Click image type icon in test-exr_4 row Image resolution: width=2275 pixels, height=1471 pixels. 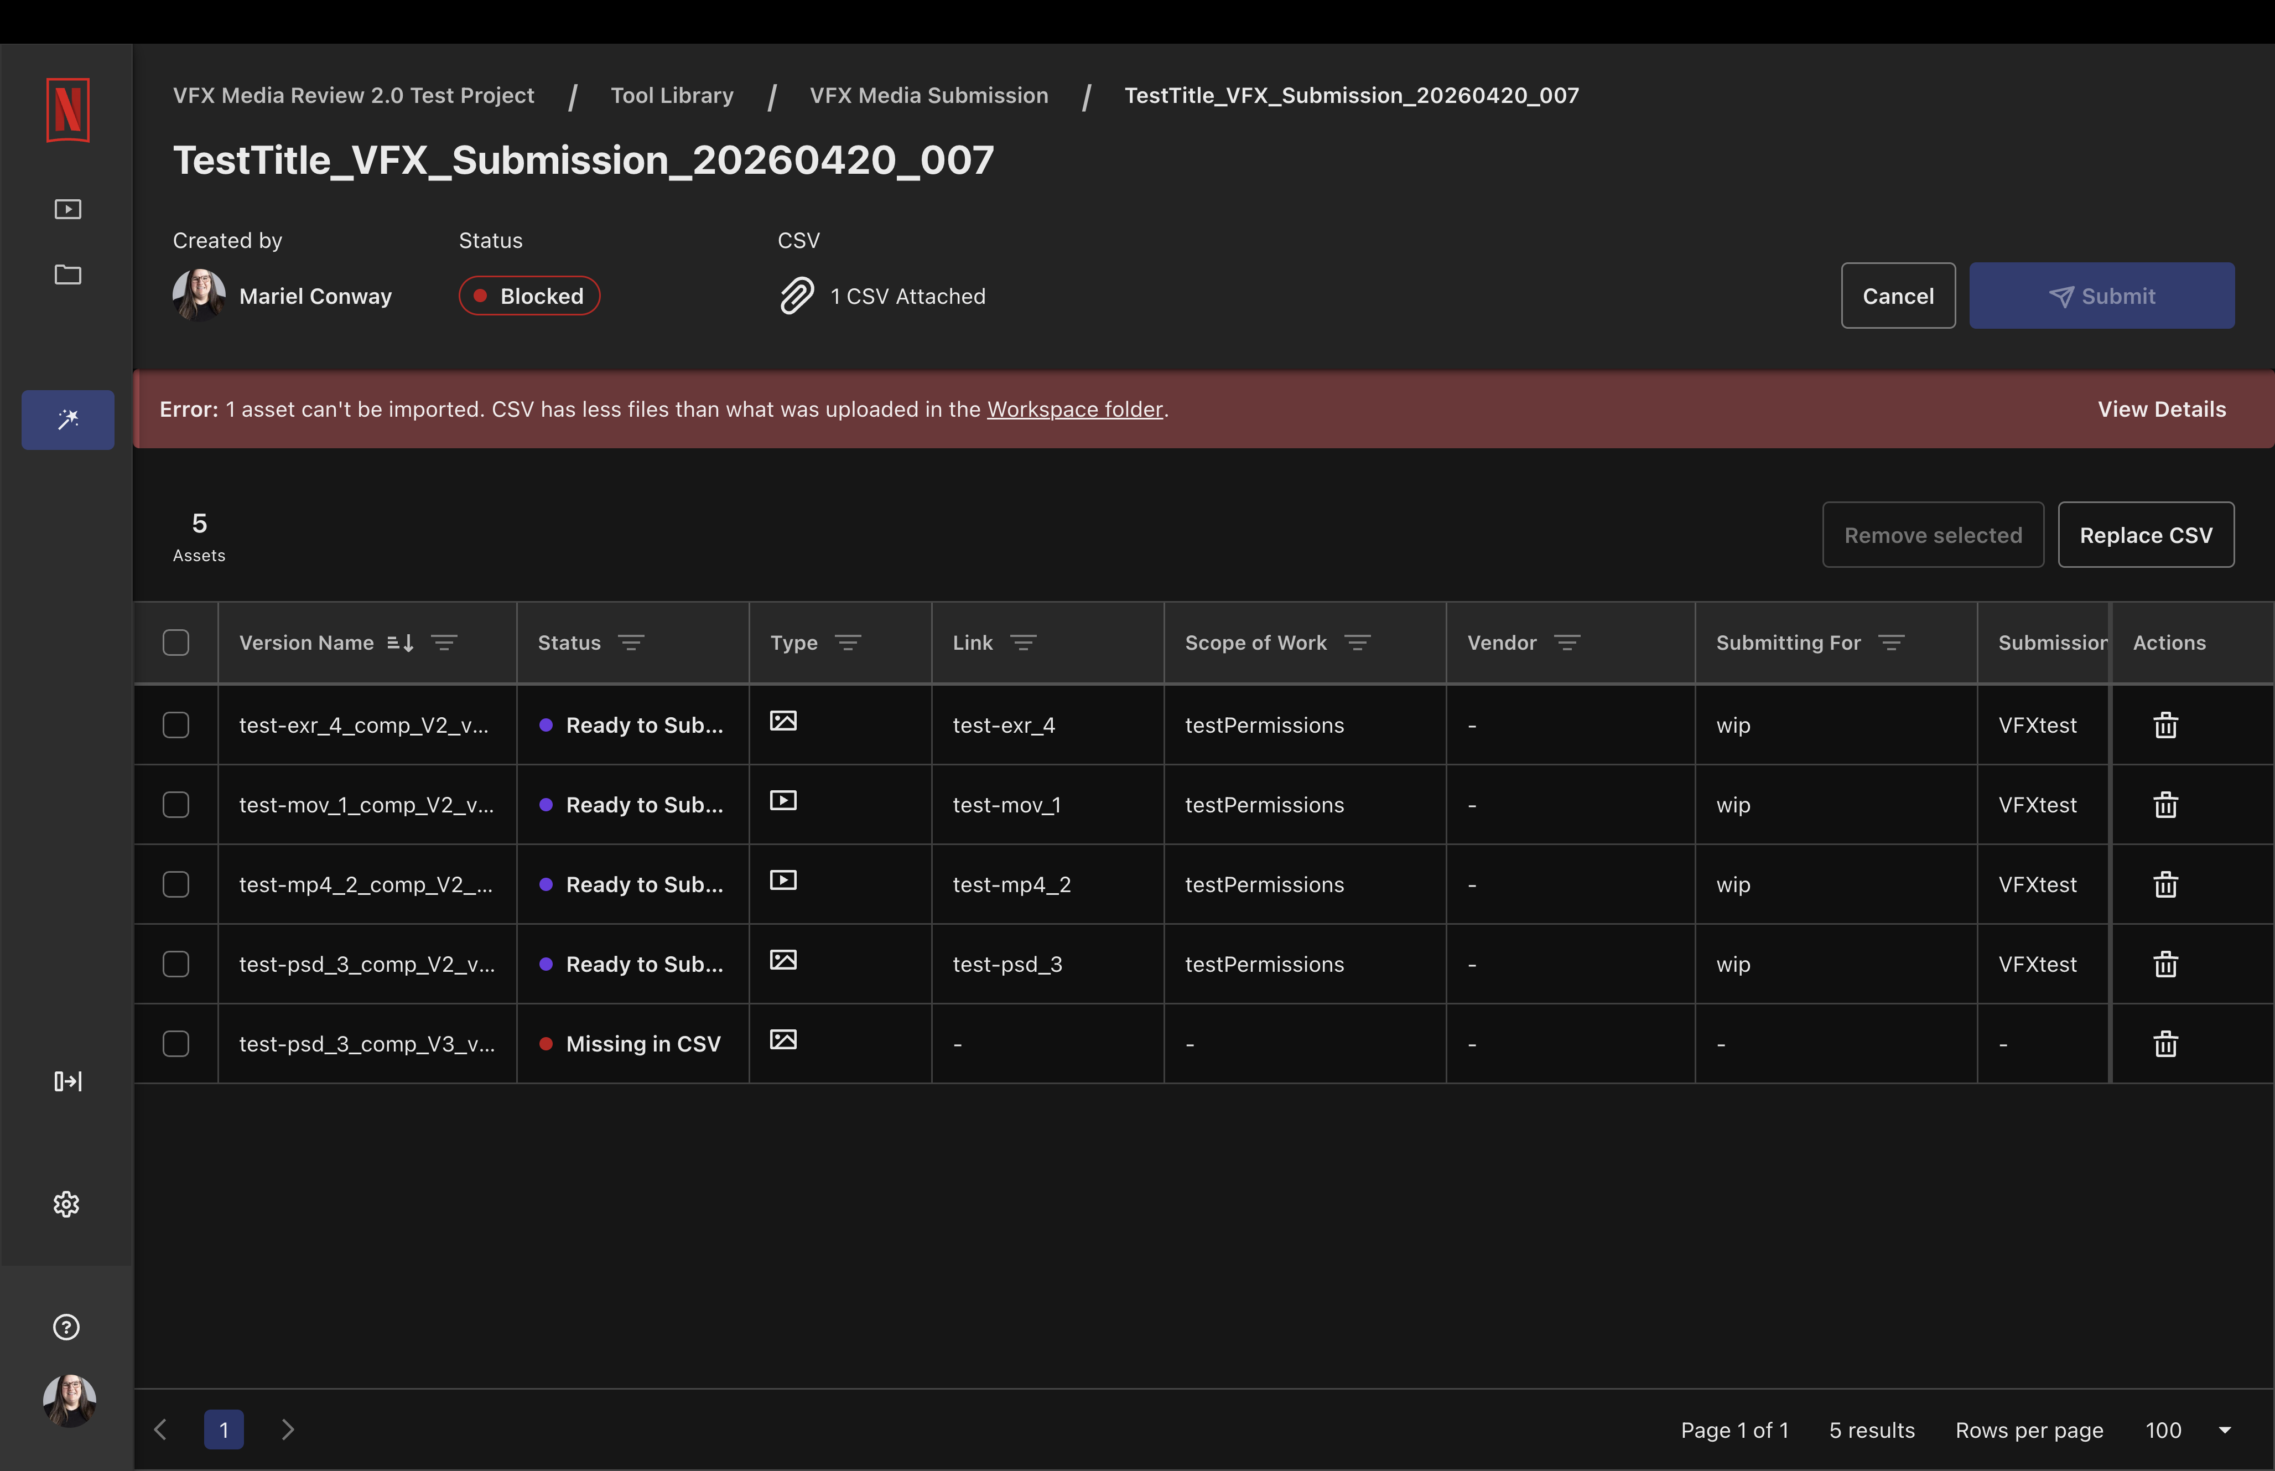(x=784, y=721)
